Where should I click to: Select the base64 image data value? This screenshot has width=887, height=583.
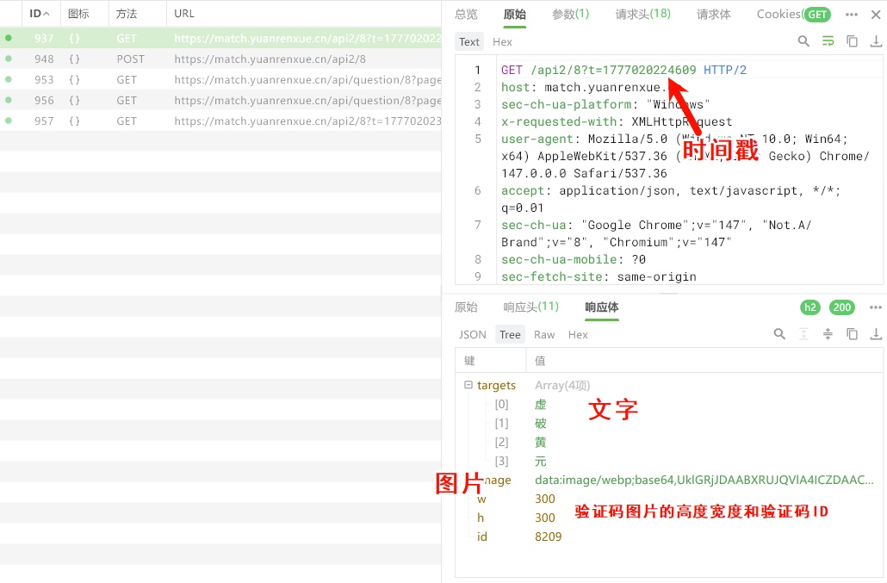pyautogui.click(x=704, y=480)
